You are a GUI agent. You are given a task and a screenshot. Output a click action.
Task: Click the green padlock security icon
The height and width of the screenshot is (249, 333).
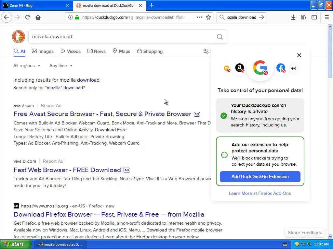point(77,17)
